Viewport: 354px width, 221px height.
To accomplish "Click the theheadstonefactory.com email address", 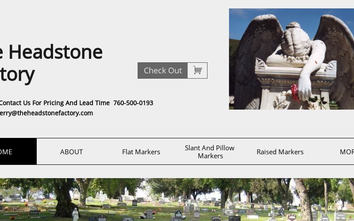I will coord(46,113).
